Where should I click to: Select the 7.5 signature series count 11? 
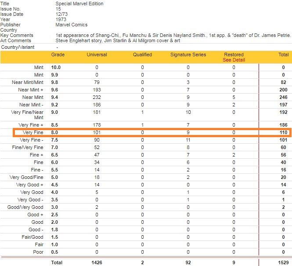188,140
